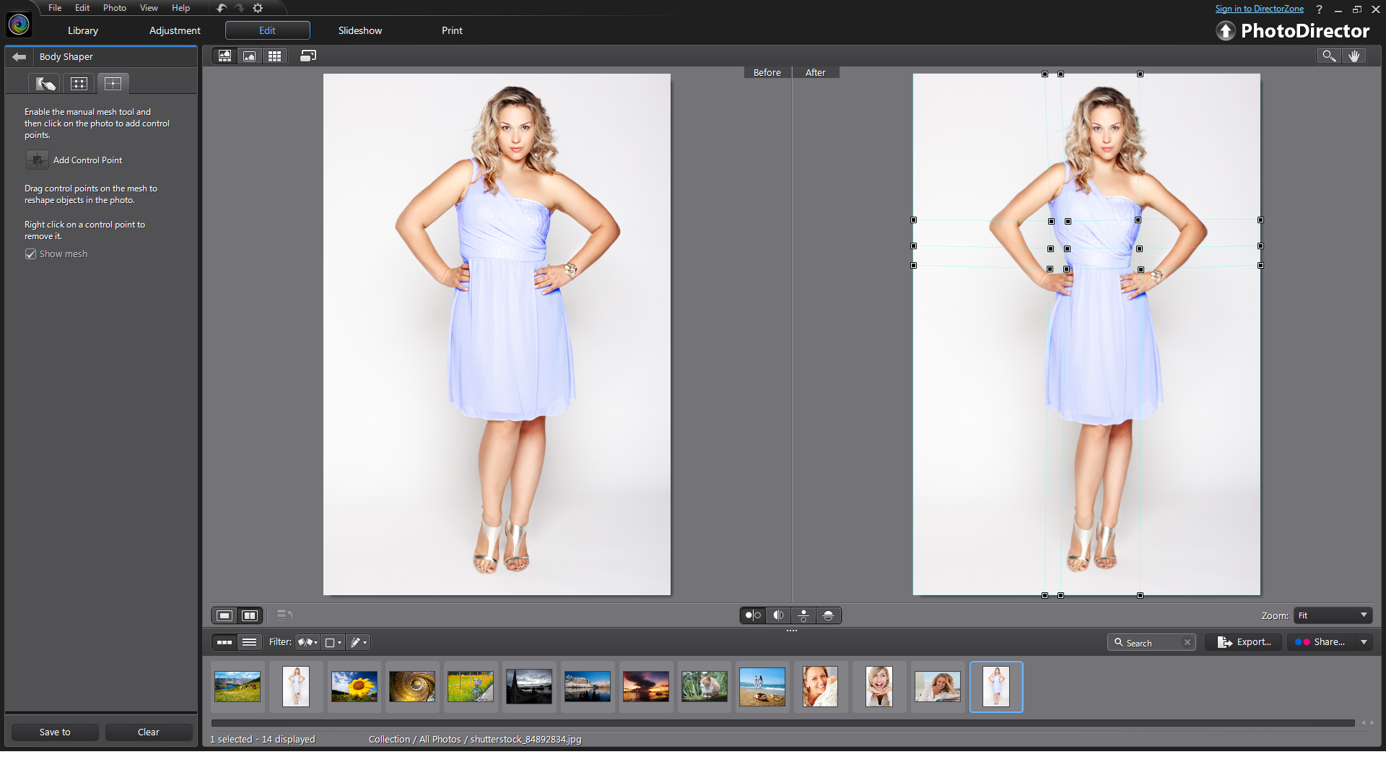This screenshot has width=1386, height=757.
Task: Activate the pan hand tool
Action: coord(1354,56)
